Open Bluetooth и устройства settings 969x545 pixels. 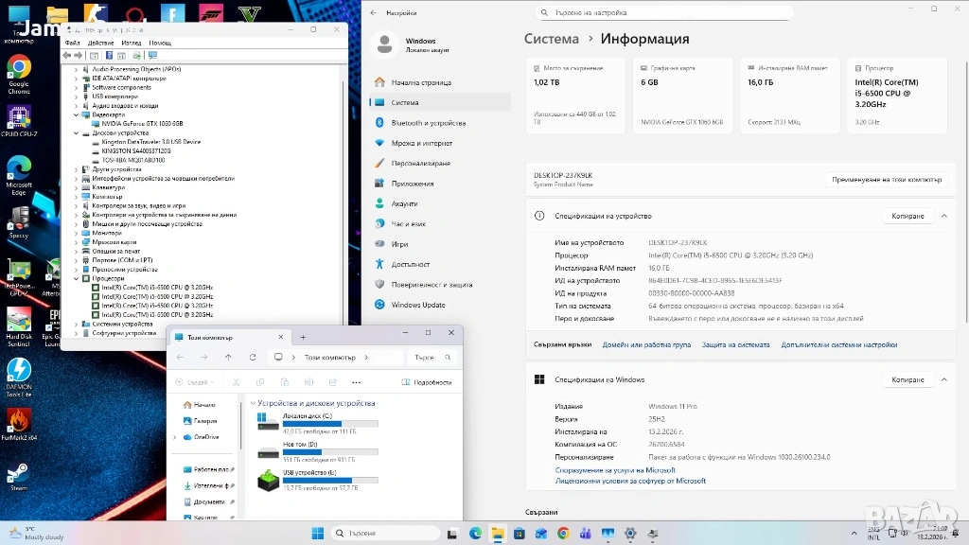point(428,123)
